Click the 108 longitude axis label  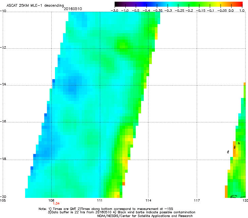click(x=51, y=201)
